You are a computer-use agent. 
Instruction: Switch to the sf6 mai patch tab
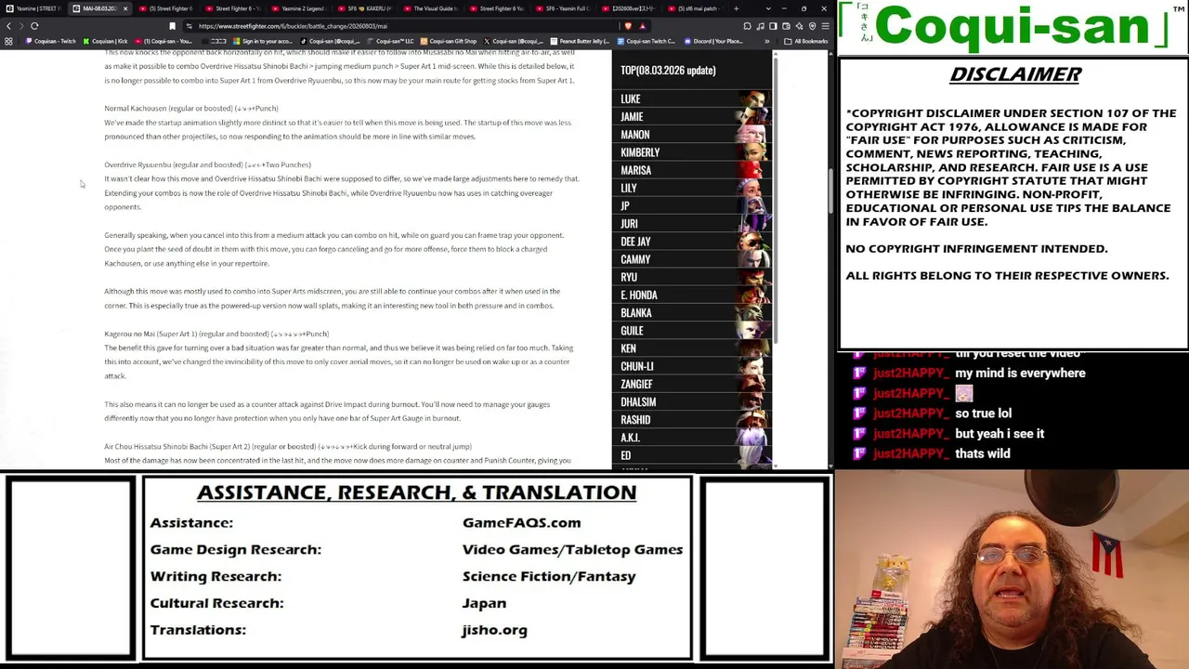pyautogui.click(x=697, y=8)
